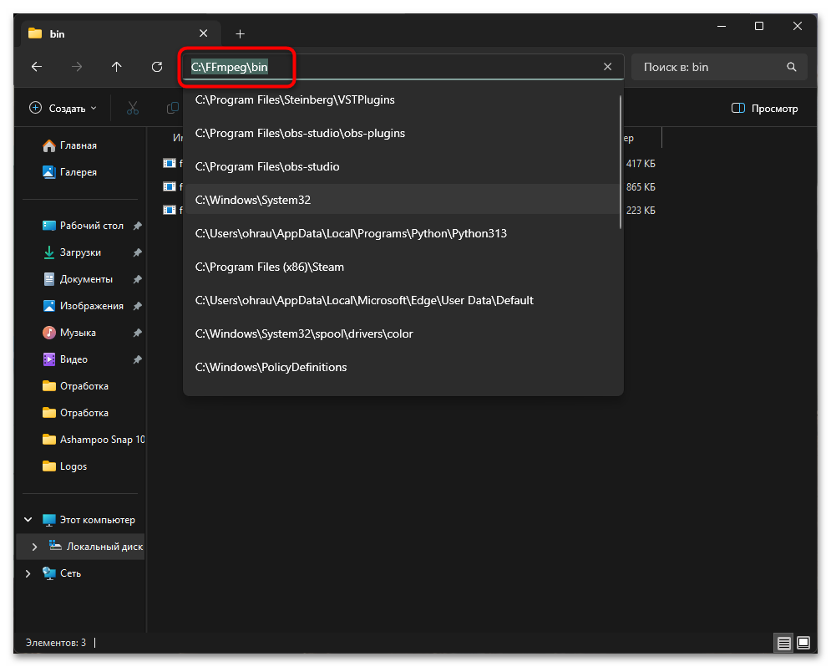Click inside the Поиск в: bin search field

pos(710,67)
